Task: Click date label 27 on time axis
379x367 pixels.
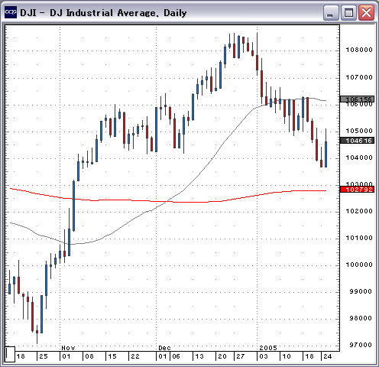Action: point(241,356)
